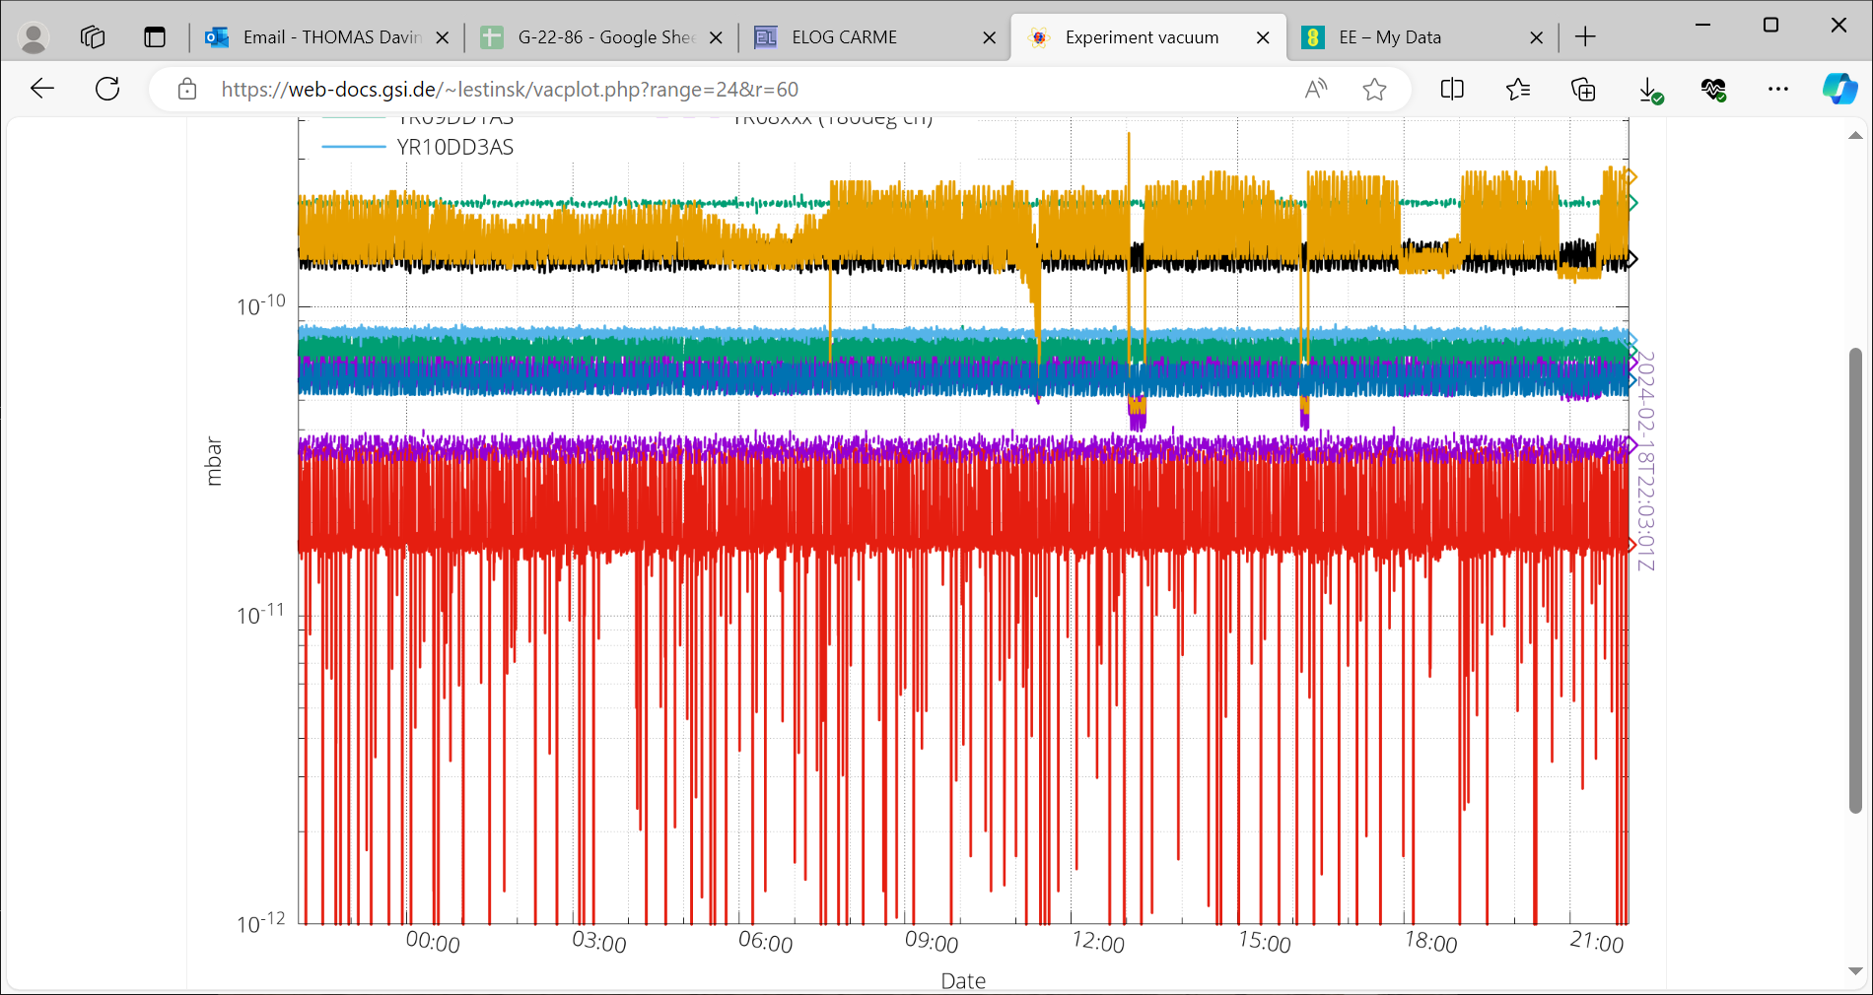Viewport: 1873px width, 995px height.
Task: Open the Downloads panel
Action: (x=1649, y=90)
